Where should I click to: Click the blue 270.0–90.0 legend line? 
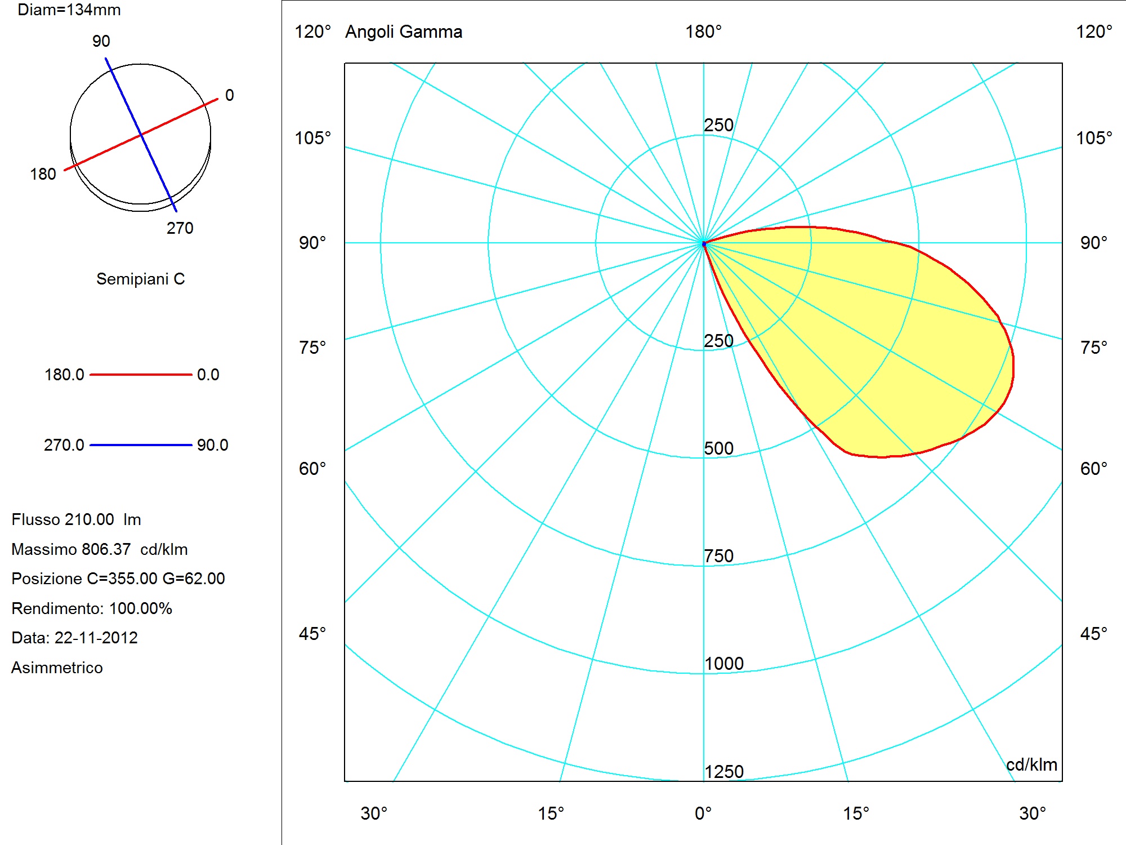point(141,444)
